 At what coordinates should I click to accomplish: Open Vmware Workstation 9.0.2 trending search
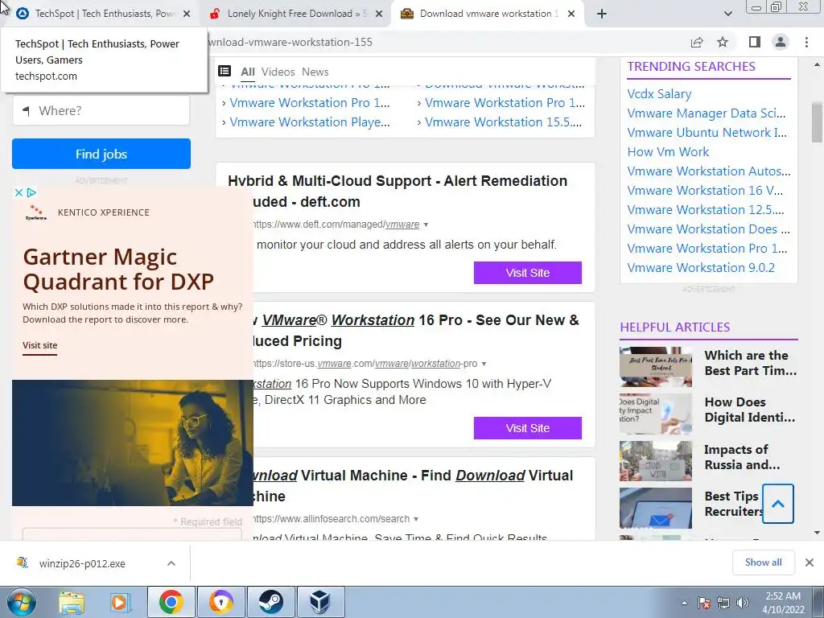point(701,268)
